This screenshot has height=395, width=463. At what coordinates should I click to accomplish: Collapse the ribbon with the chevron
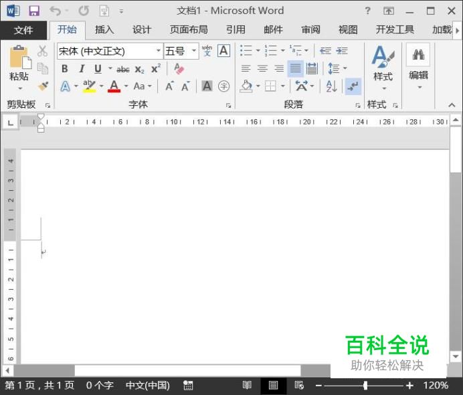click(452, 105)
